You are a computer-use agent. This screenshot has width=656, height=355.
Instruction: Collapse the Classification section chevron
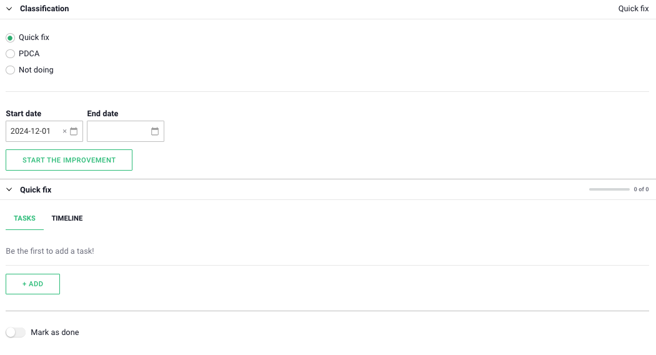tap(9, 9)
